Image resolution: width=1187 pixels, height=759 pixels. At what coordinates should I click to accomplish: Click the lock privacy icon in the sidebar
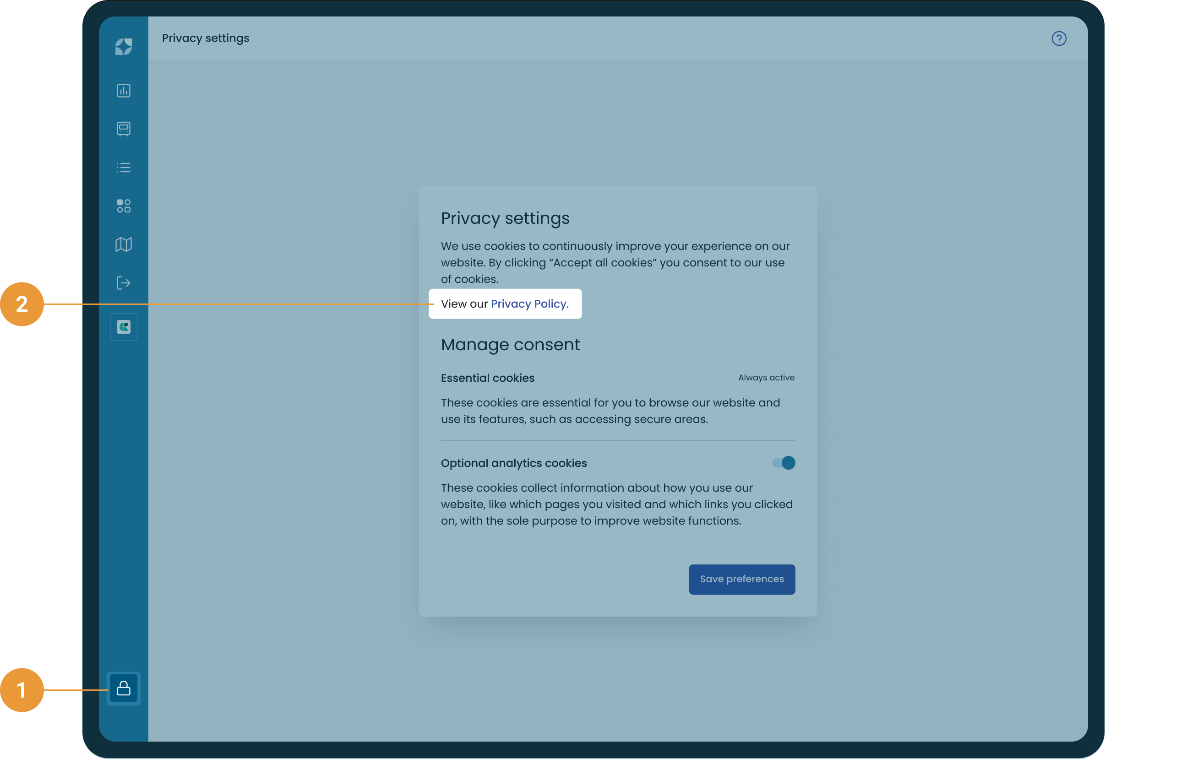click(123, 689)
